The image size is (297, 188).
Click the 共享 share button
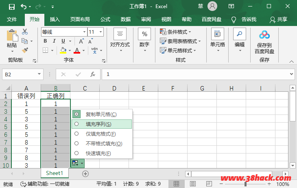(x=278, y=19)
